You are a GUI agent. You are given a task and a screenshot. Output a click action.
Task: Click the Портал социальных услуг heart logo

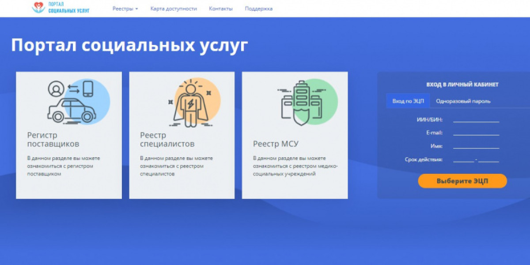(x=39, y=7)
